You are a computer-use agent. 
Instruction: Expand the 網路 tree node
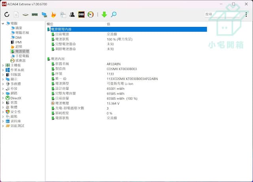tap(3, 93)
